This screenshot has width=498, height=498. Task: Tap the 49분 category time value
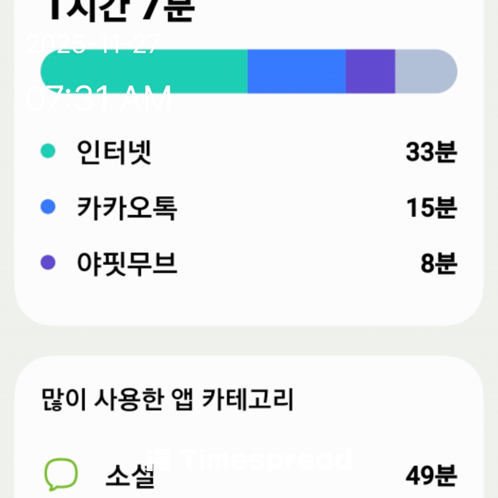[431, 476]
